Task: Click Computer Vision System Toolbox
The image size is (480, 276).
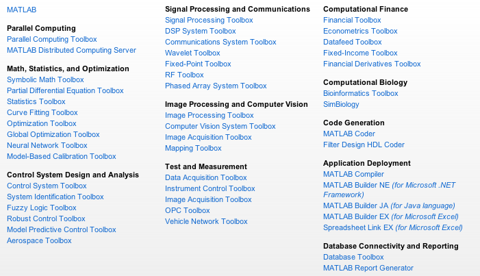Action: click(220, 126)
